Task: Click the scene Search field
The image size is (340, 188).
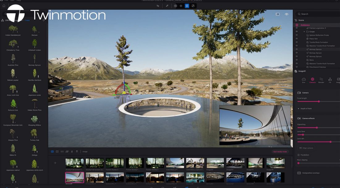Action: (318, 14)
